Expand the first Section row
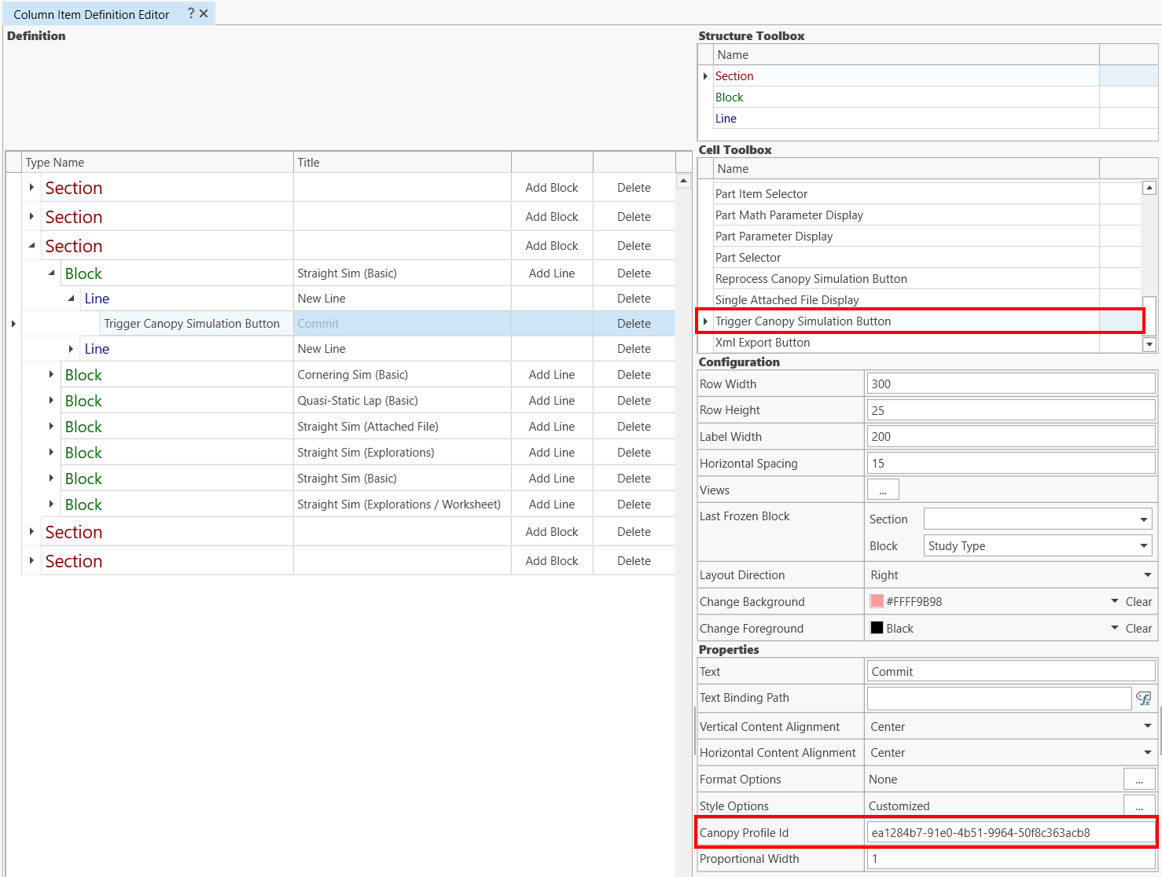The image size is (1162, 877). pos(31,188)
